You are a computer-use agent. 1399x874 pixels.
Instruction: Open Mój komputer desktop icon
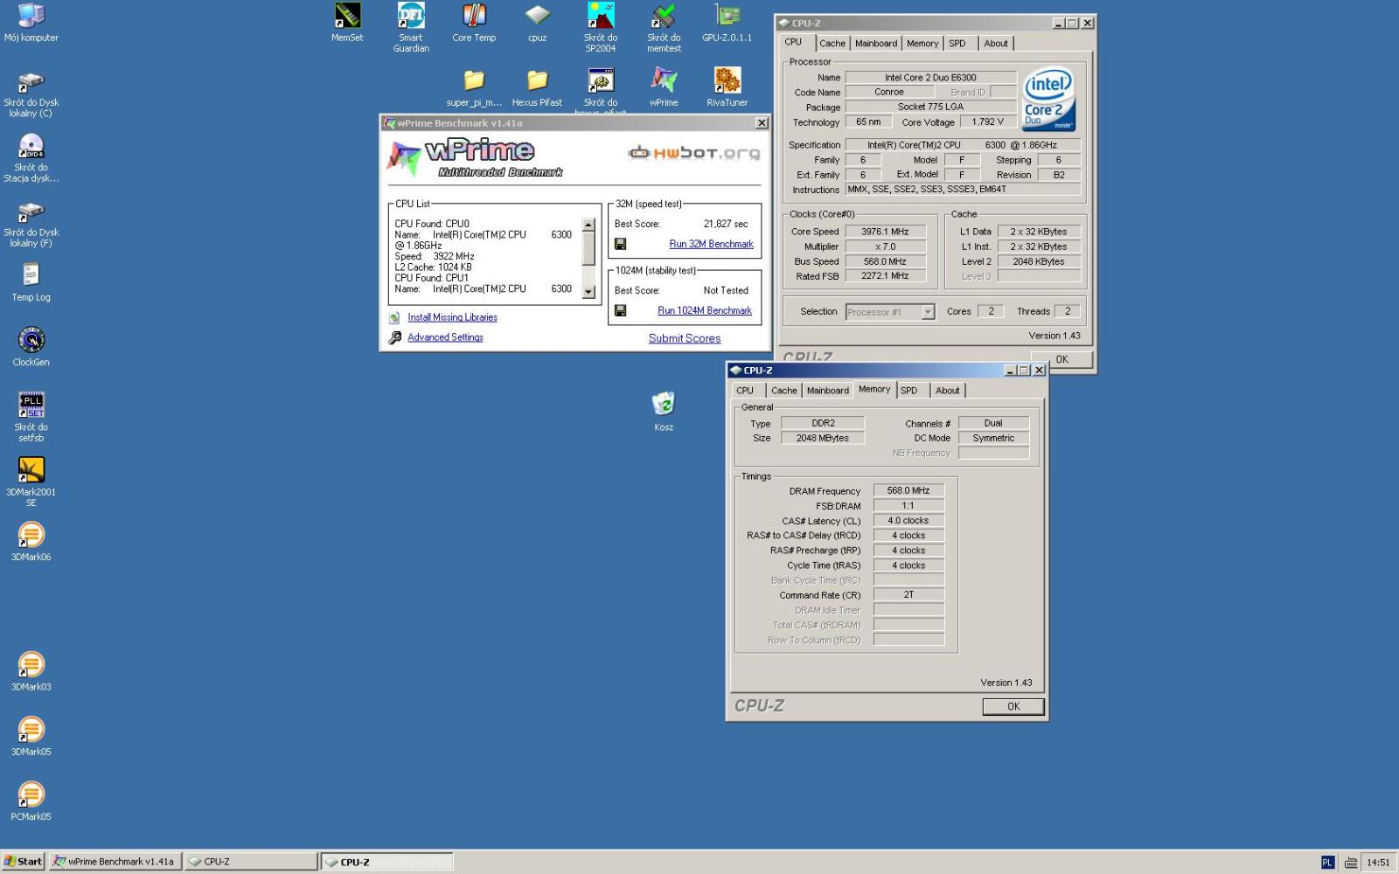31,23
